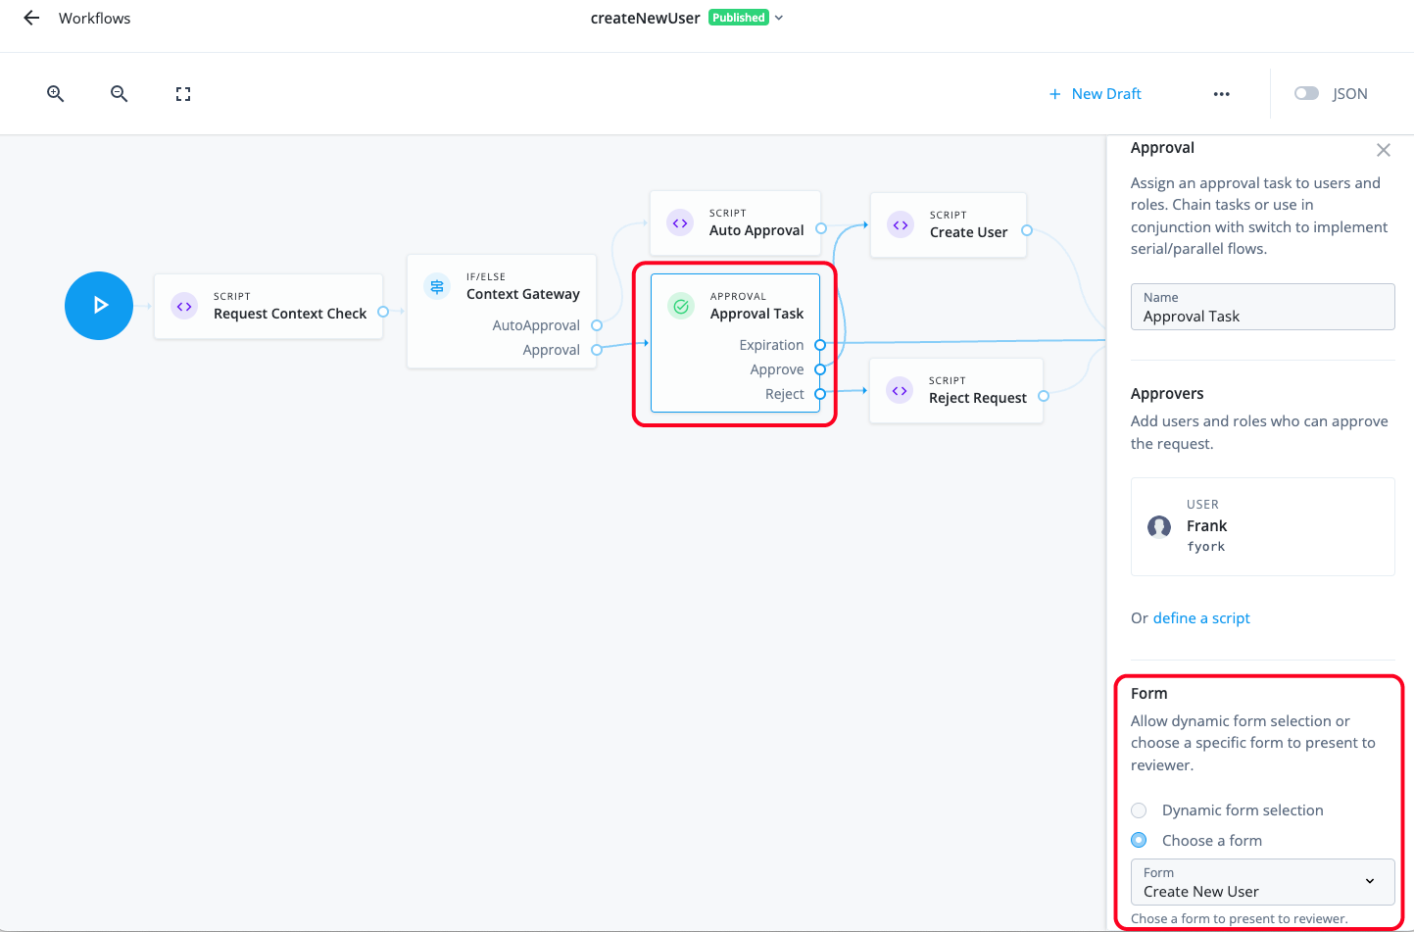This screenshot has width=1414, height=932.
Task: Click the fit-to-screen icon in toolbar
Action: click(182, 93)
